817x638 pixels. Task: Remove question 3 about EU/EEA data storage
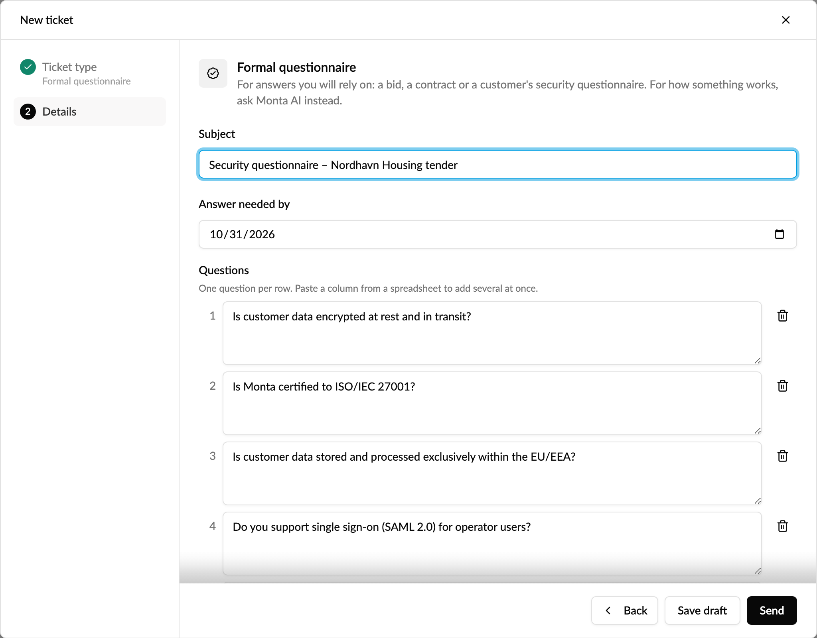(x=782, y=456)
